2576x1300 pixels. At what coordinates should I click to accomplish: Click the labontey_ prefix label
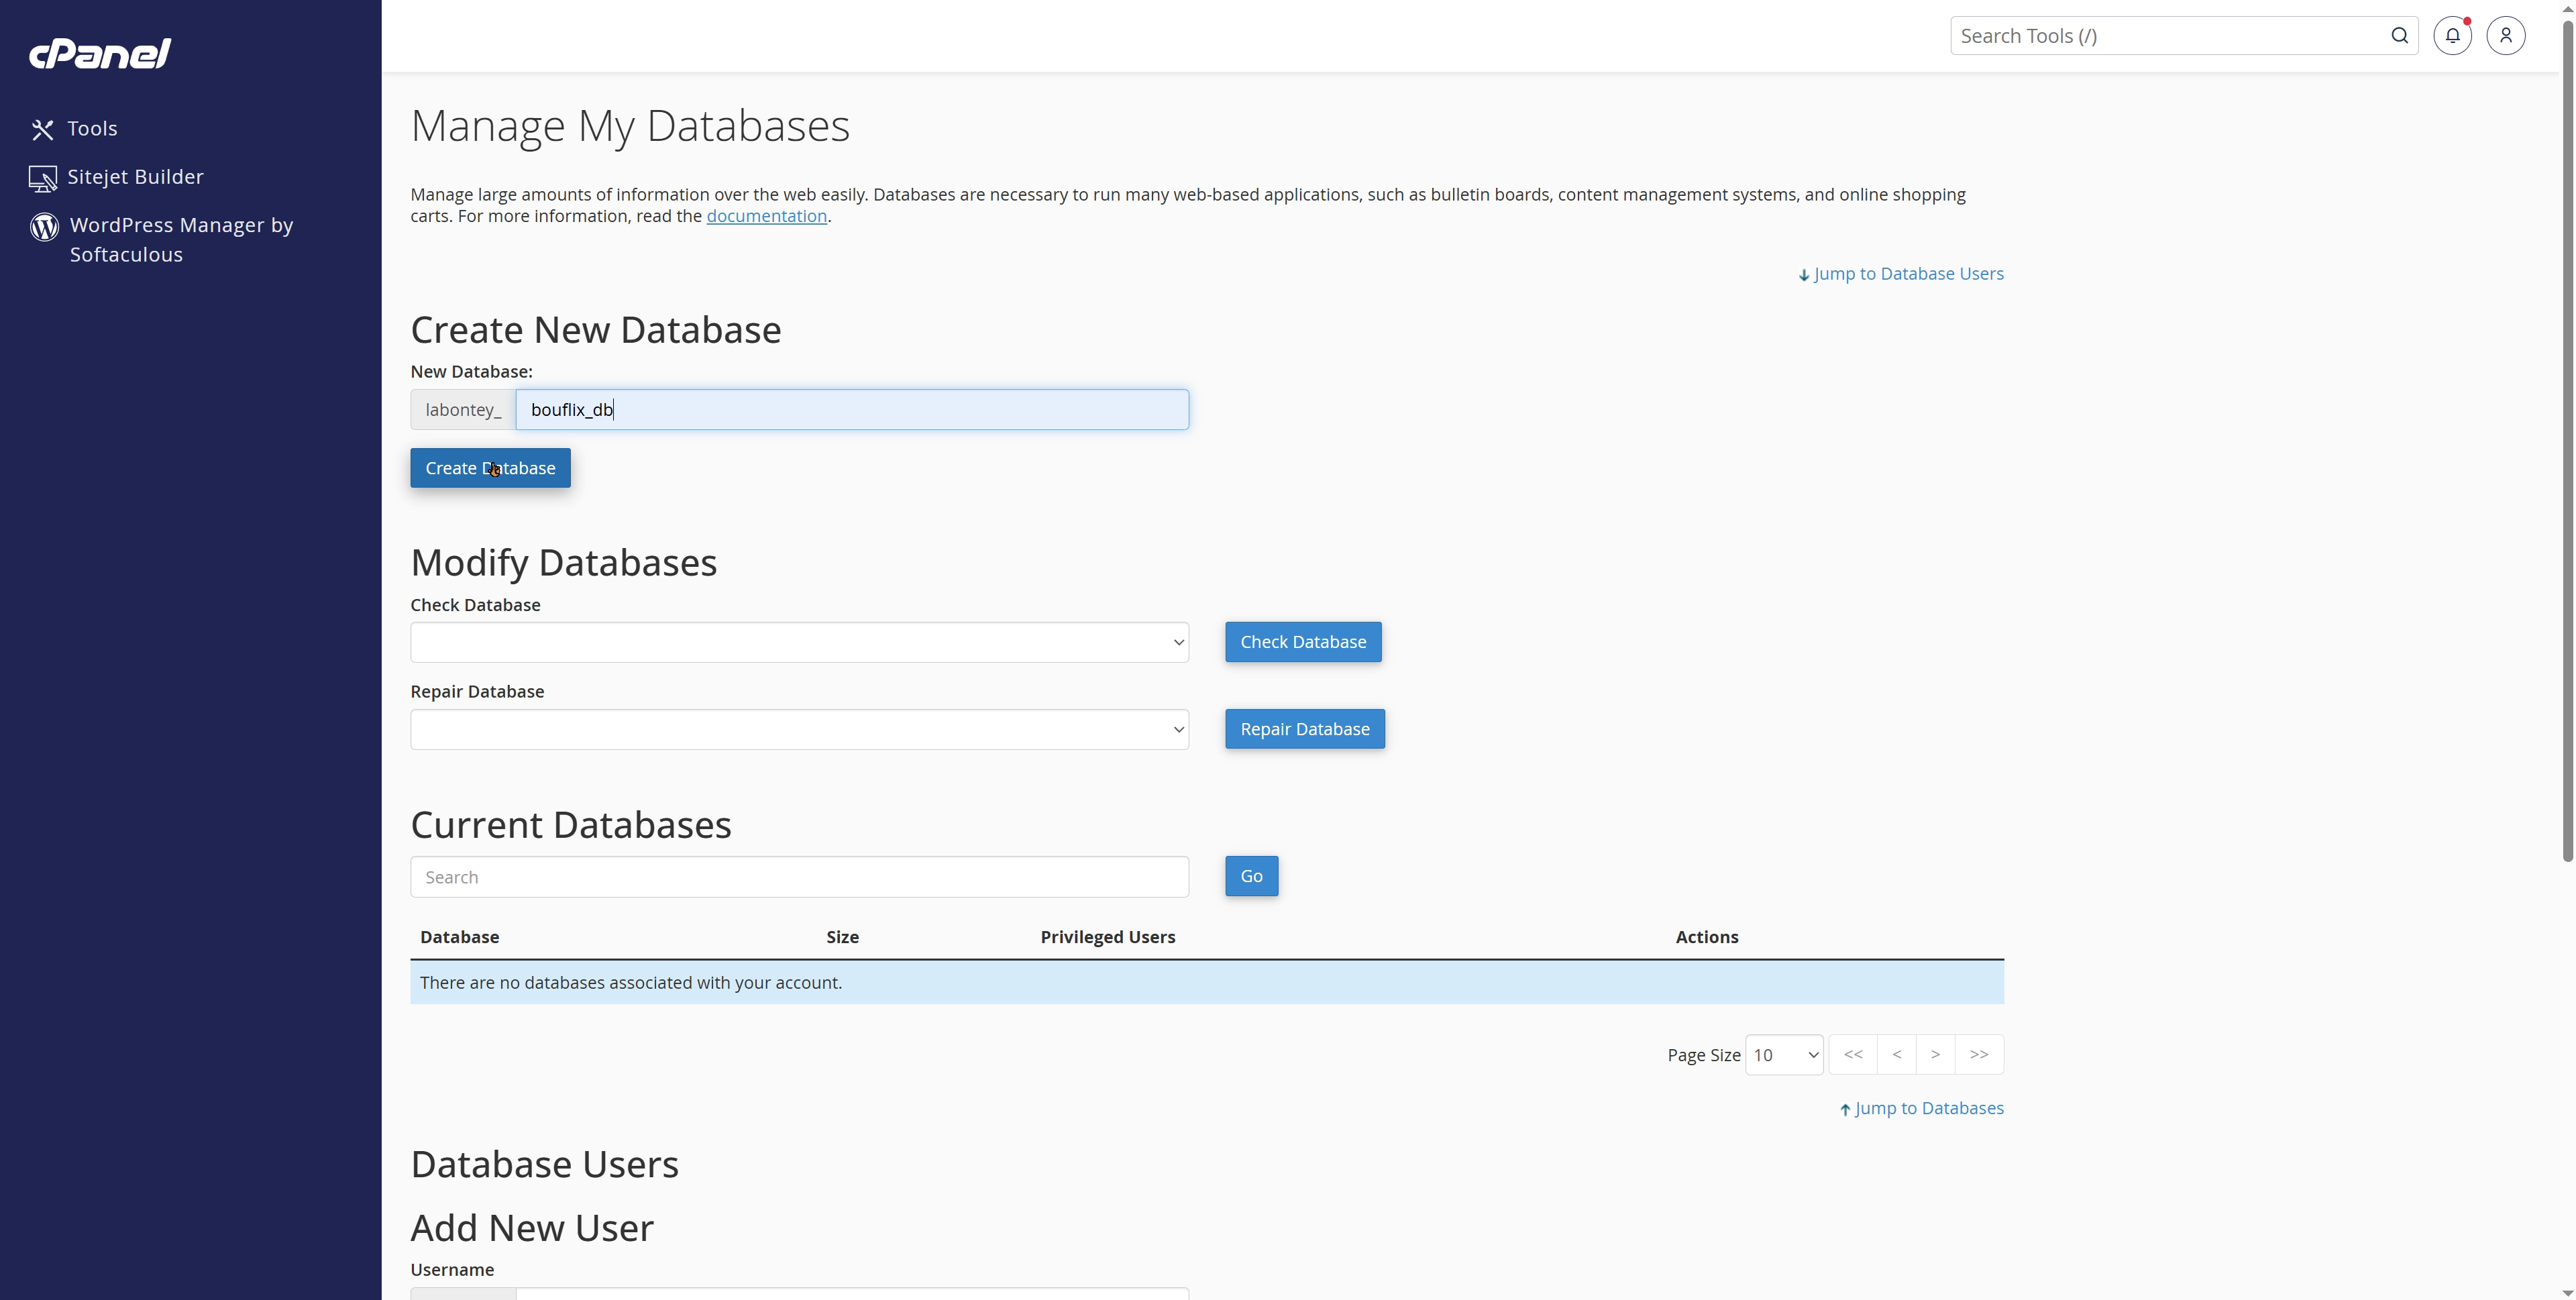(463, 410)
